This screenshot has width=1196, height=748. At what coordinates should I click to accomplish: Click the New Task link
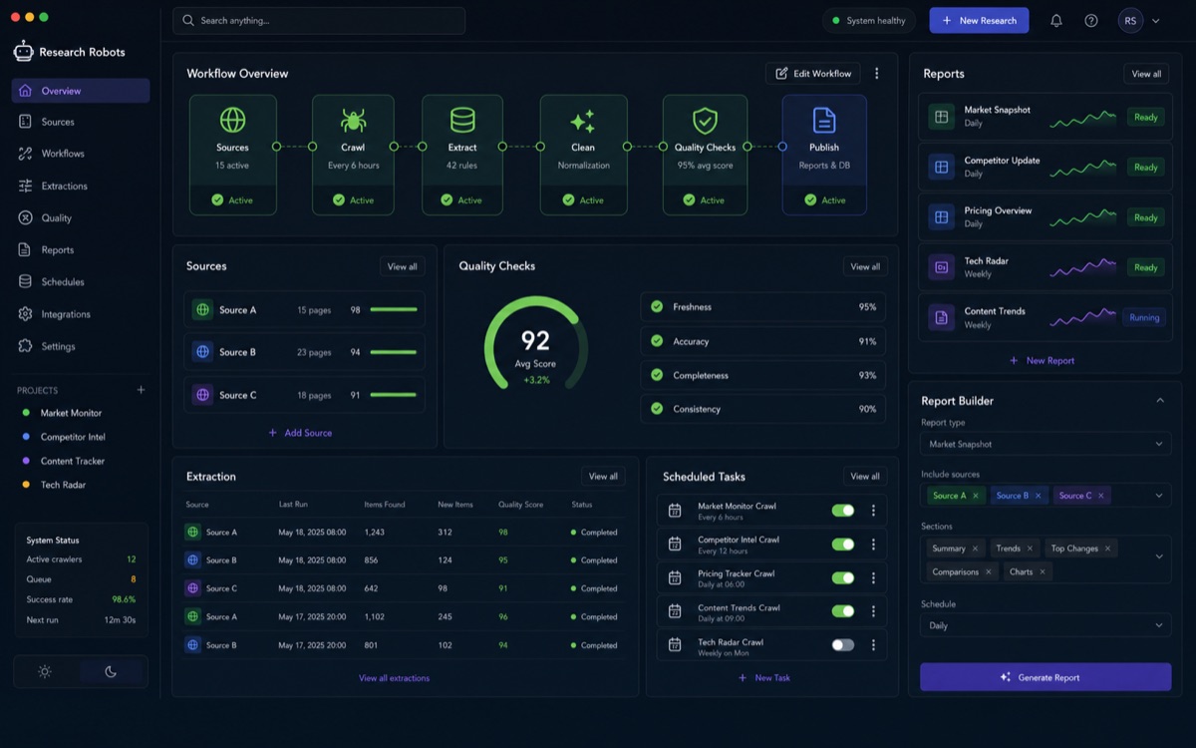pos(763,678)
